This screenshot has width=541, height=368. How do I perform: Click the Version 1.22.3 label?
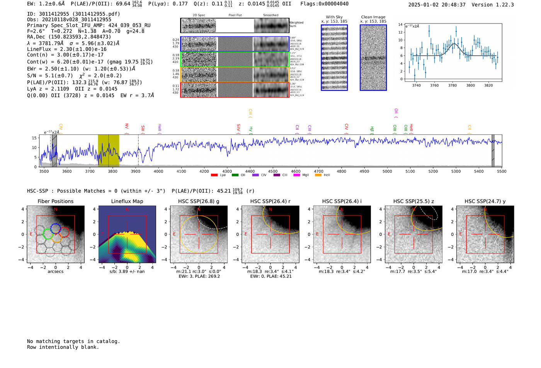[x=493, y=5]
